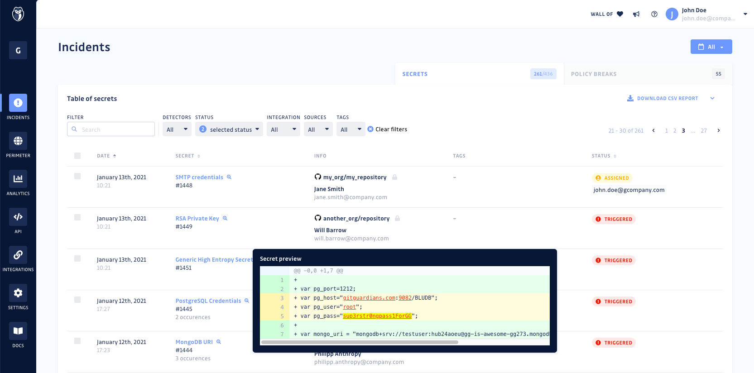
Task: Click Triggered badge on MongoDB URI row
Action: 614,343
